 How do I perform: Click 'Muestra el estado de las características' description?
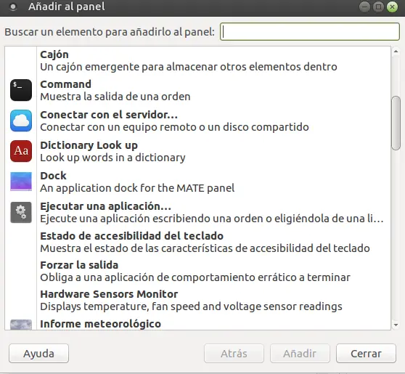coord(205,248)
